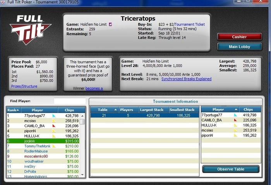Click 77portuga77's flag in the table player panel
Screen dimensions: 271x185
pyautogui.click(x=235, y=115)
